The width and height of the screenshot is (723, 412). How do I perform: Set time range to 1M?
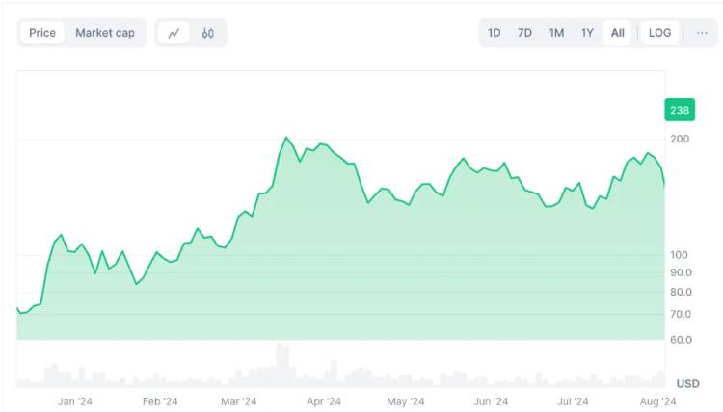(x=556, y=33)
